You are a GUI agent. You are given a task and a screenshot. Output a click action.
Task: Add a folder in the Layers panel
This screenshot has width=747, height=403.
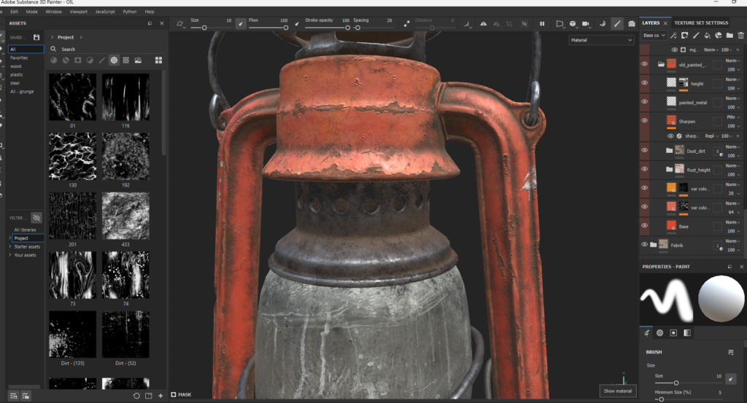tap(729, 35)
